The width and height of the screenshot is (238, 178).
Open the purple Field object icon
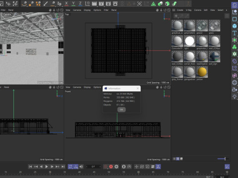pyautogui.click(x=235, y=68)
